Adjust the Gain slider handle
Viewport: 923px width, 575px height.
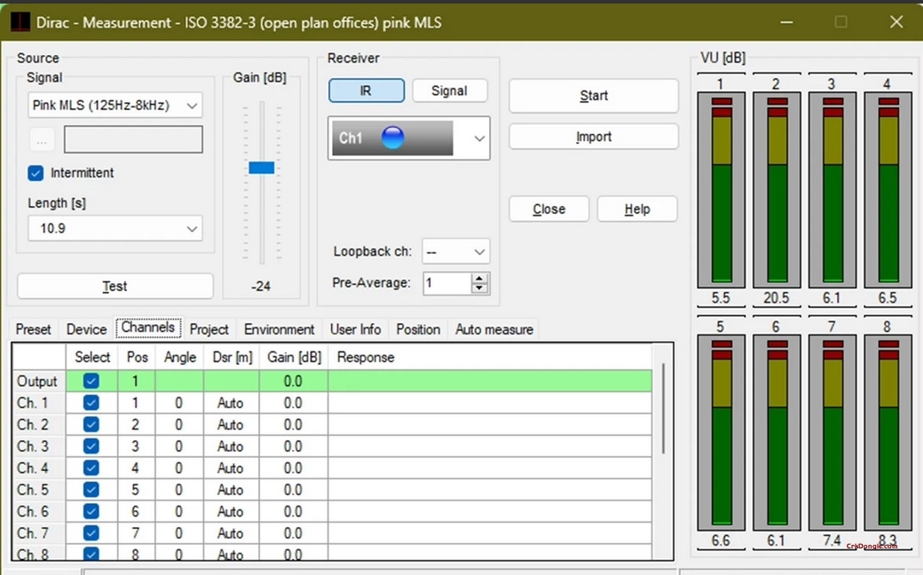pos(262,167)
